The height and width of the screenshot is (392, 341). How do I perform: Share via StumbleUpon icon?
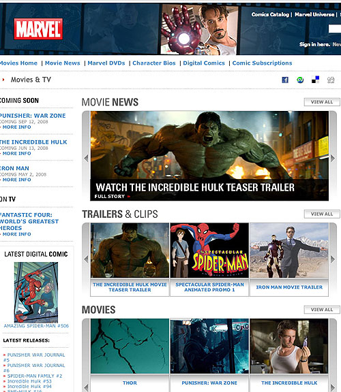pos(300,80)
